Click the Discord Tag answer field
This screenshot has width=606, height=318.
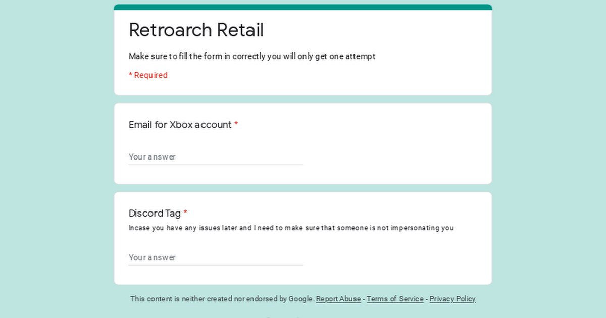click(x=216, y=257)
